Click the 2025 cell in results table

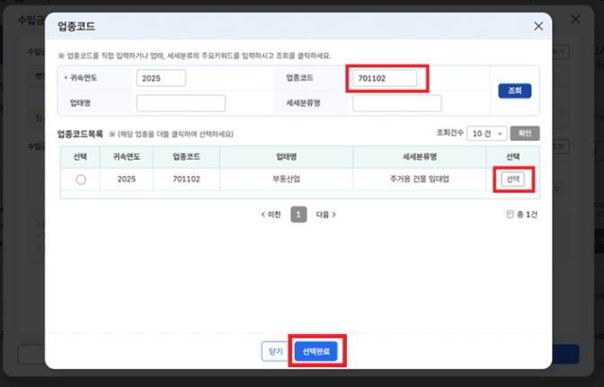[x=127, y=180]
